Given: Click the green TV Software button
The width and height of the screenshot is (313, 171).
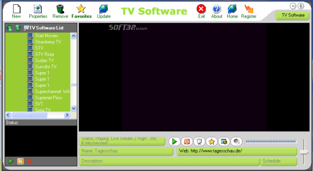Looking at the screenshot, I should [293, 16].
